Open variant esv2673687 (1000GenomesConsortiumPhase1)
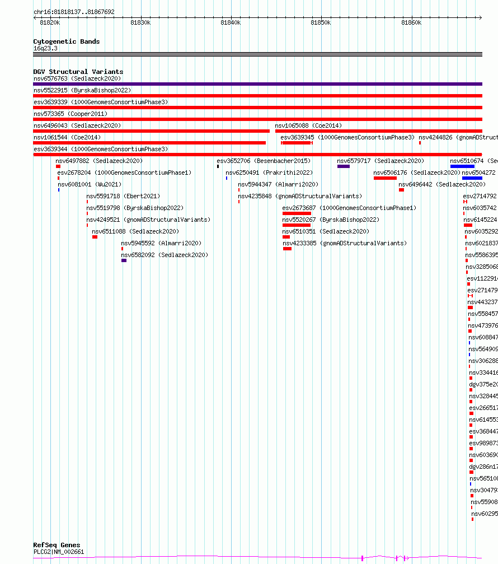Image resolution: width=498 pixels, height=564 pixels. [x=349, y=208]
